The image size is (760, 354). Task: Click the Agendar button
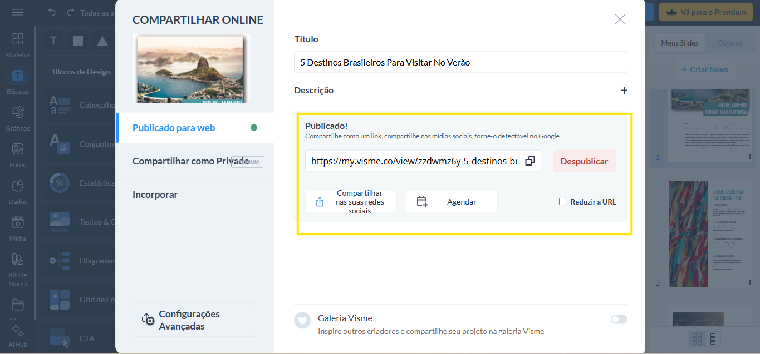click(x=452, y=202)
